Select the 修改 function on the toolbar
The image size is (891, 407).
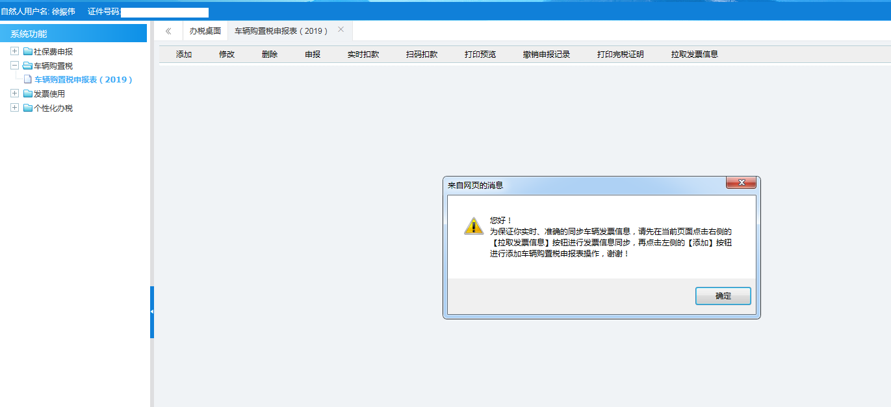(x=226, y=54)
